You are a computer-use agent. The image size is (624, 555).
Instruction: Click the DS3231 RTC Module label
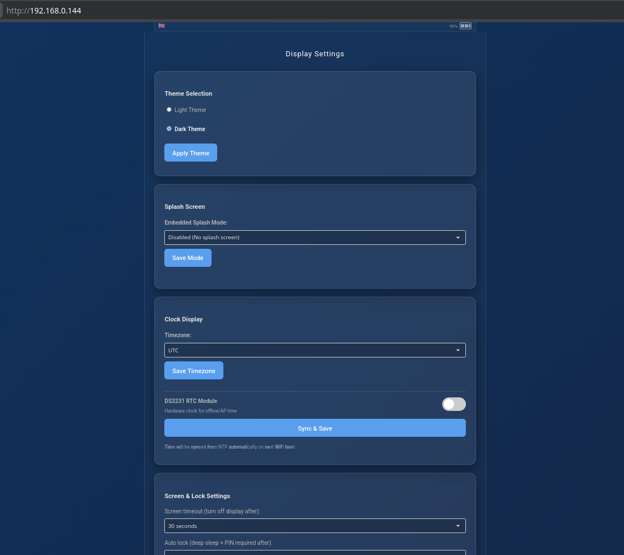coord(191,401)
